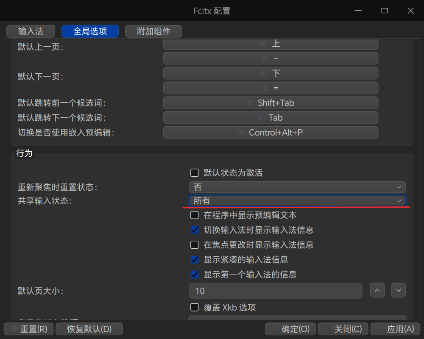Click gear icon on Control+Alt+P hotkey button
The height and width of the screenshot is (339, 424).
(x=241, y=133)
